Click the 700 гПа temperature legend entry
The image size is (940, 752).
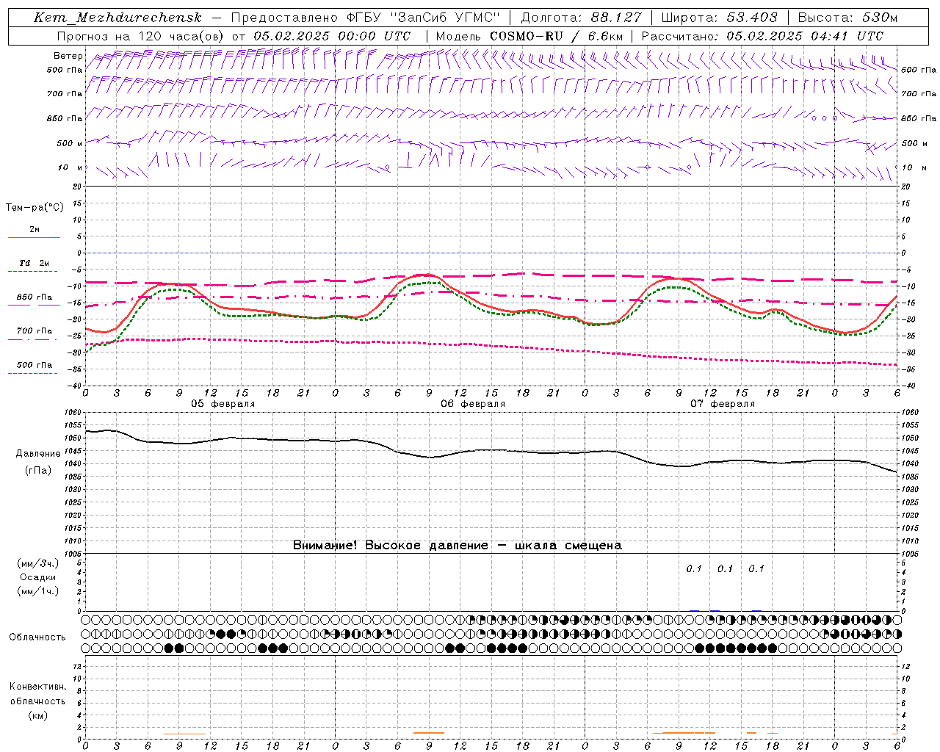pos(35,331)
